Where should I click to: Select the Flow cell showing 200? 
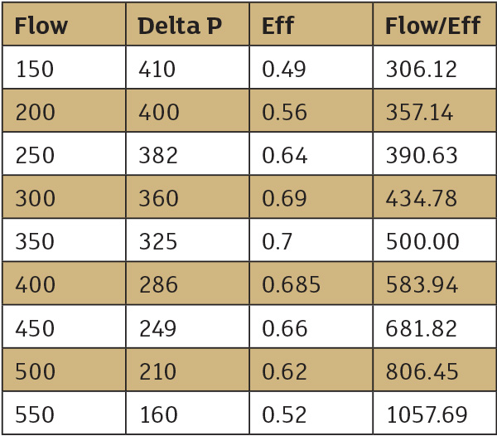pyautogui.click(x=35, y=112)
